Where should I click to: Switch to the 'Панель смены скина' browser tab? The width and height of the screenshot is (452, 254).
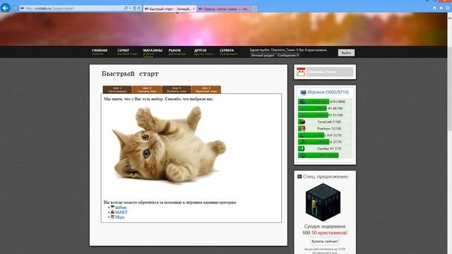pos(224,9)
